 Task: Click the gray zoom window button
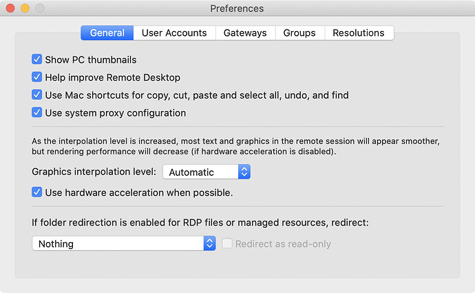tap(39, 8)
